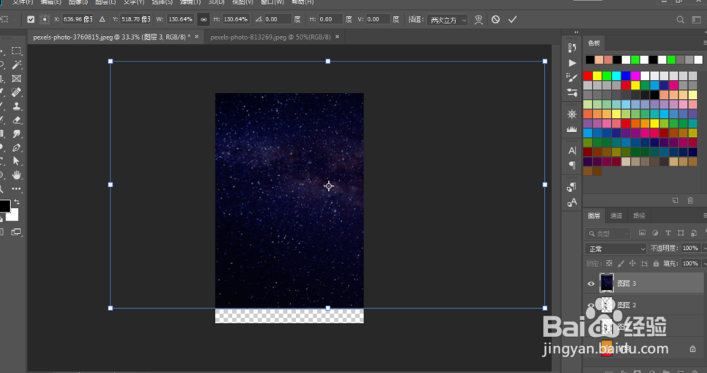The height and width of the screenshot is (373, 707).
Task: Filter layers by type T icon
Action: (x=668, y=233)
